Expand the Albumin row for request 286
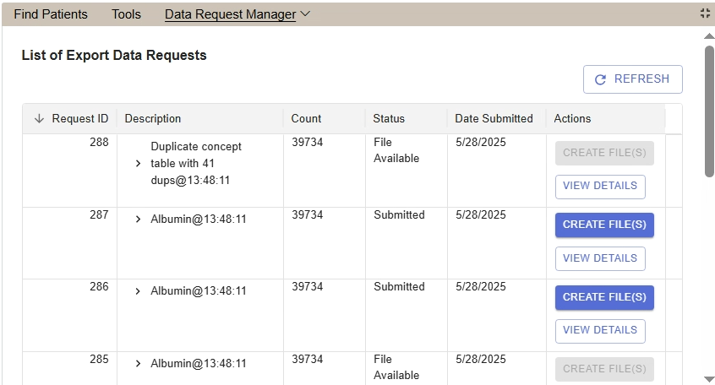715x385 pixels. tap(139, 291)
